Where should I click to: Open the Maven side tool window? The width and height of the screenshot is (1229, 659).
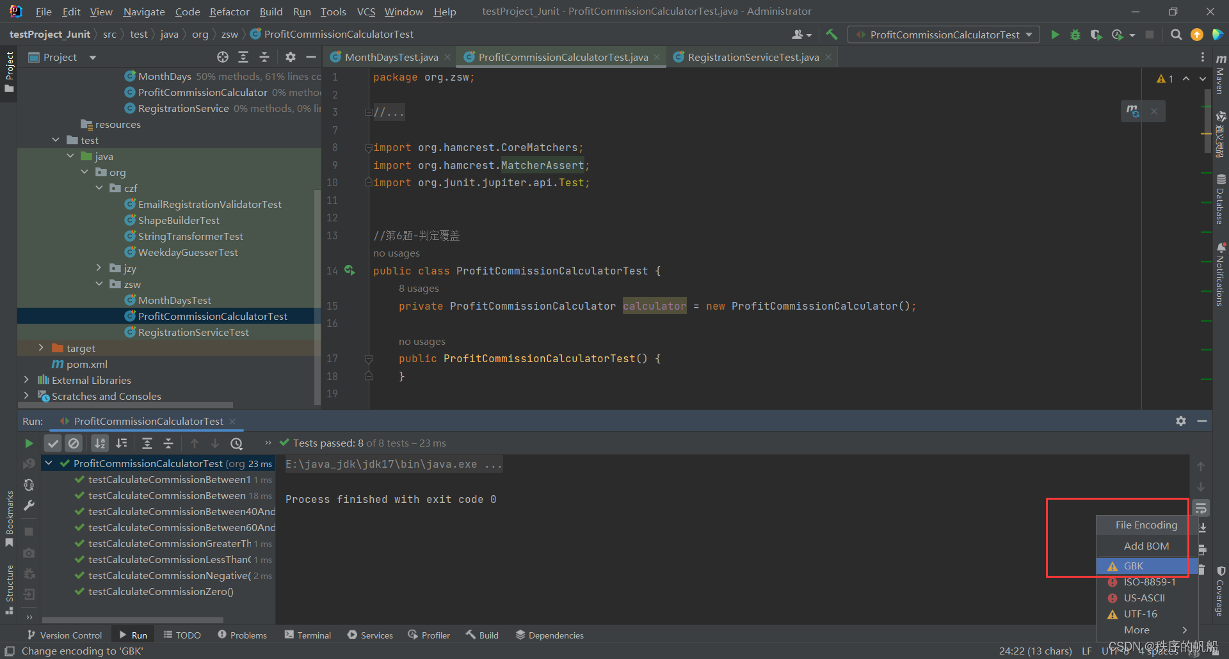(x=1221, y=74)
